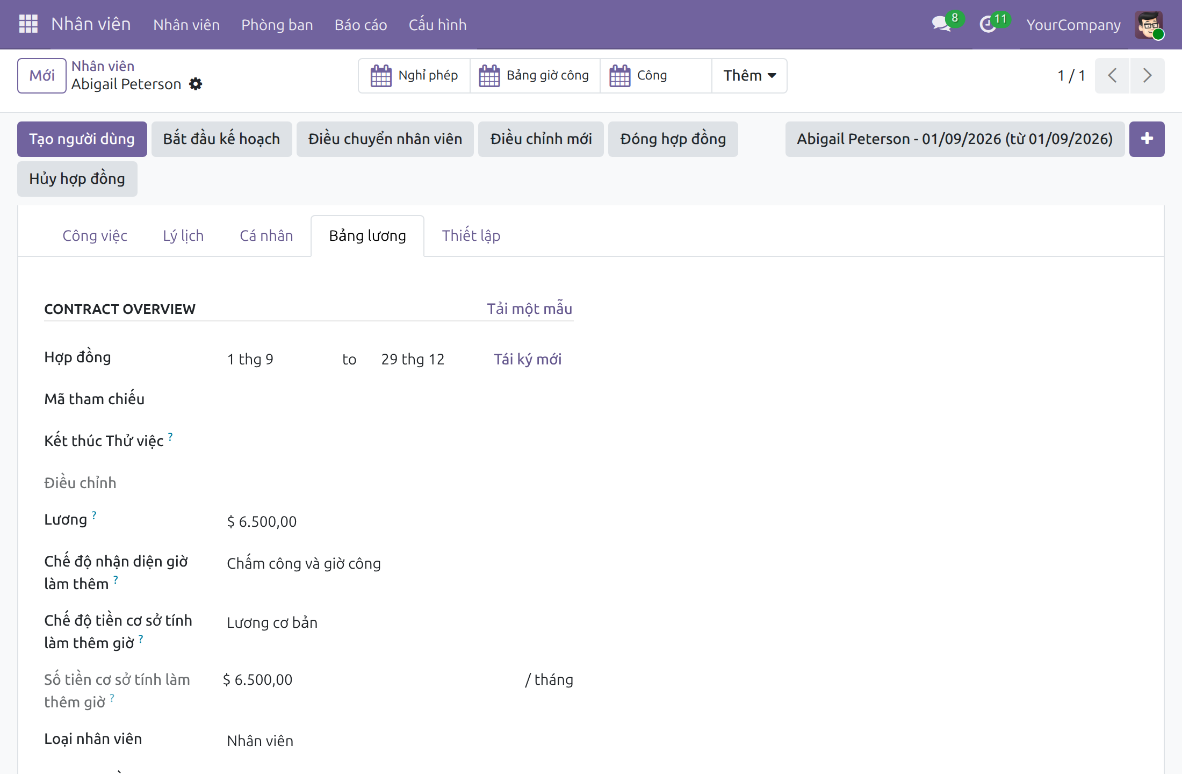Show help for Lương field
Viewport: 1182px width, 774px height.
(94, 515)
